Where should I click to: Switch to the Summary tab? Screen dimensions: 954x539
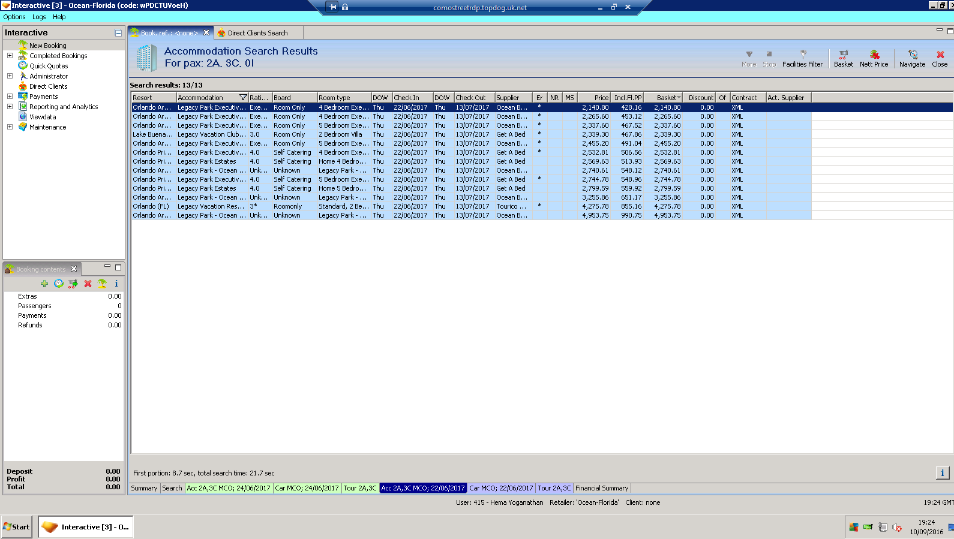click(144, 488)
